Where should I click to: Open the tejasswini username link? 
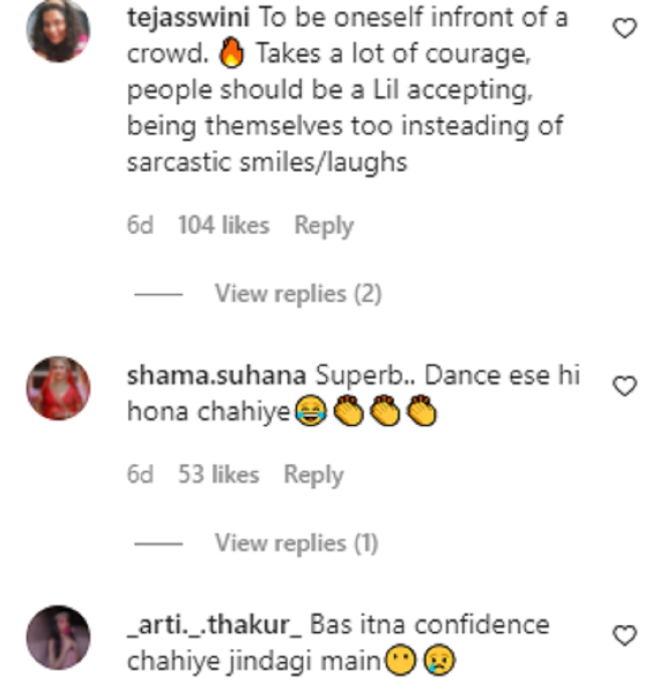[188, 18]
